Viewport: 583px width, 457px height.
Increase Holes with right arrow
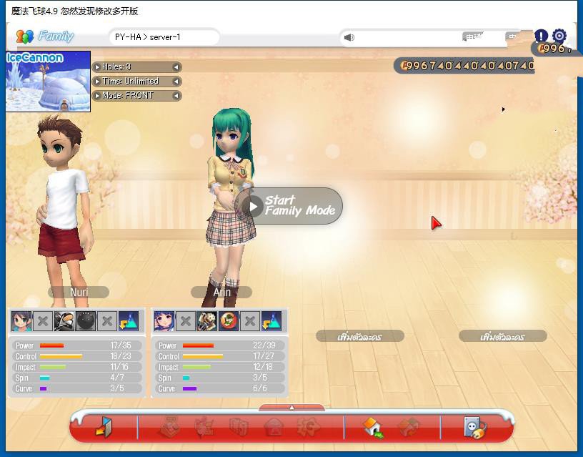176,67
